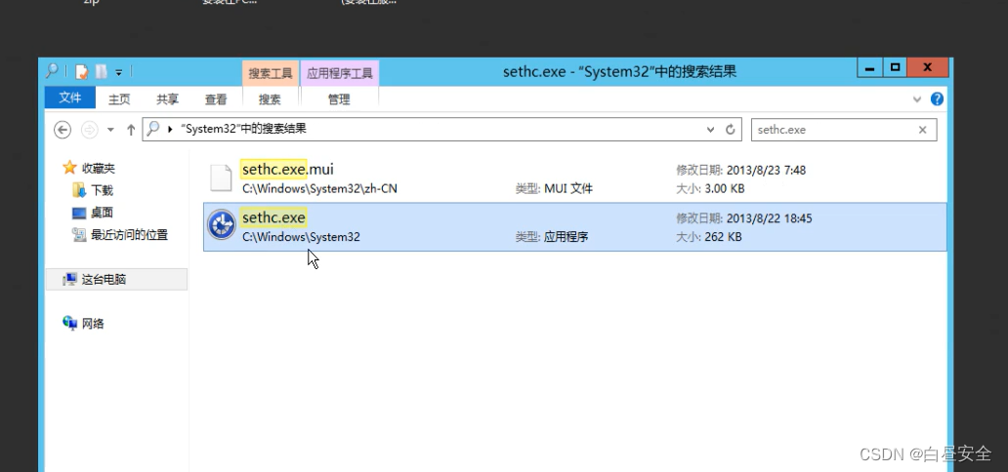1008x472 pixels.
Task: Open the 管理 ribbon tab
Action: point(339,98)
